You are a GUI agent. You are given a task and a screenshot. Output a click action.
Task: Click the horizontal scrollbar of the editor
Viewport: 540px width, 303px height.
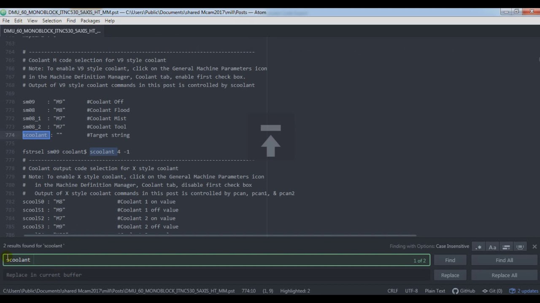[219, 236]
